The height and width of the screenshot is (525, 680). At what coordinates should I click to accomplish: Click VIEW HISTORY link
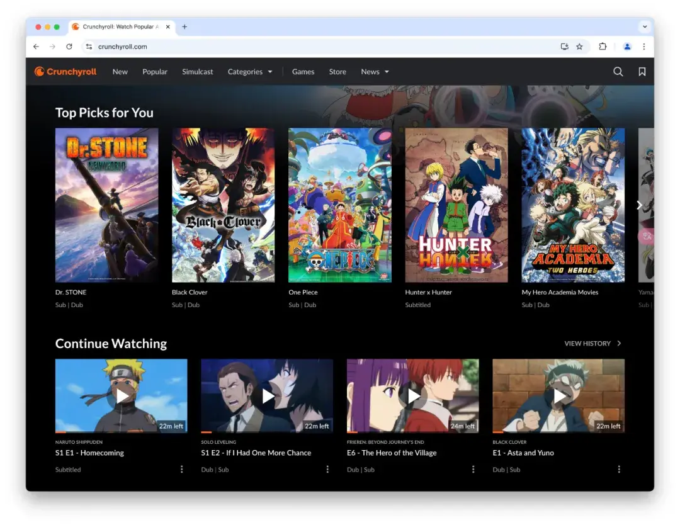(592, 343)
